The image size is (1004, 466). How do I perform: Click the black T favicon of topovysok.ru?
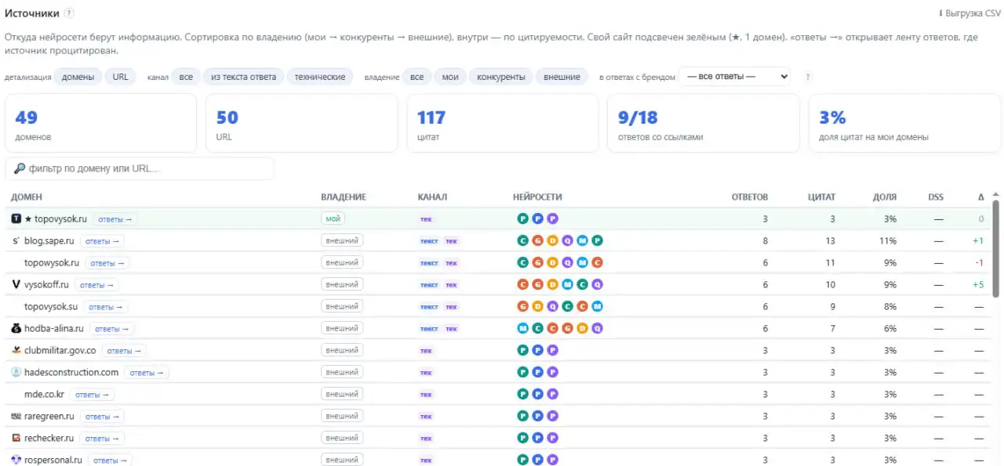click(16, 219)
